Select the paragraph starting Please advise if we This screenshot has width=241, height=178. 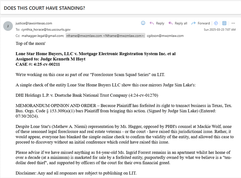click(123, 157)
